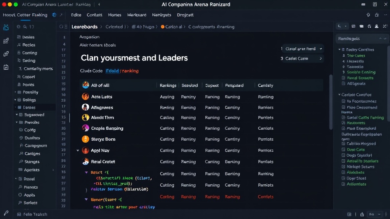Expand the Carlat Carte option arrow
390x219 pixels.
[x=321, y=59]
